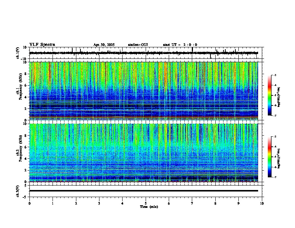Click the '-7' bottom value of ch.2 color bar
Screen dimensions: 295x228
coord(275,177)
